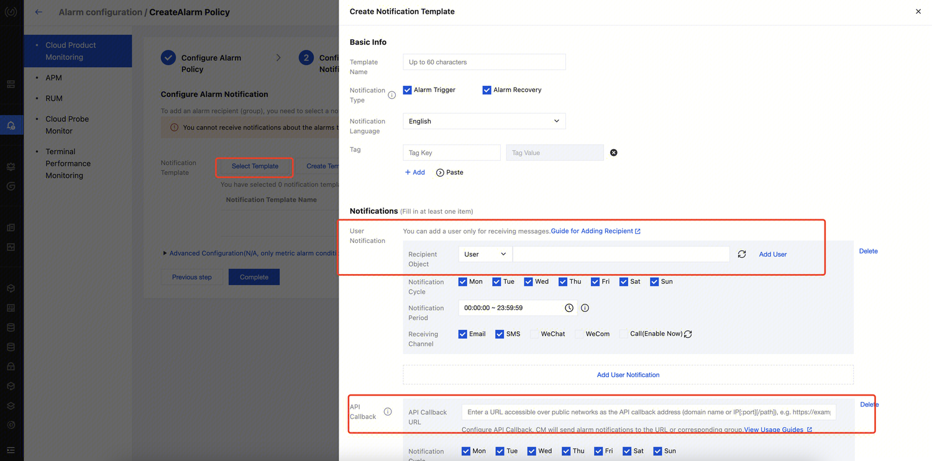932x461 pixels.
Task: Enable the WeChat receiving channel
Action: [534, 334]
